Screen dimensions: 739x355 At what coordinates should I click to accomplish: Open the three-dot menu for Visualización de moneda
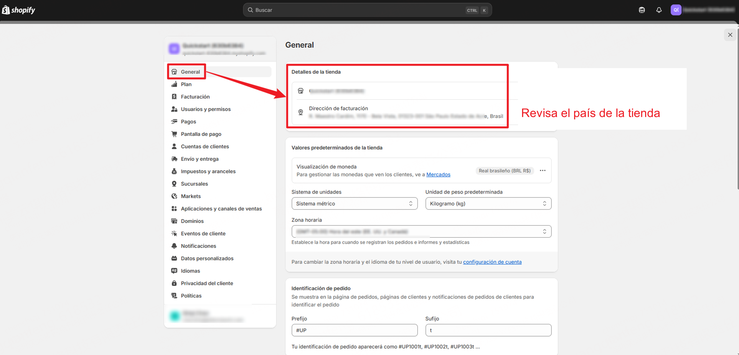pos(543,170)
